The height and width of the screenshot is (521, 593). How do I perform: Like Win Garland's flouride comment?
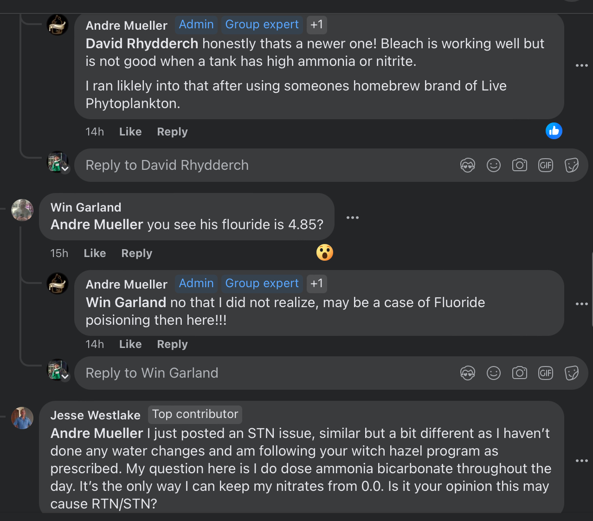point(95,253)
